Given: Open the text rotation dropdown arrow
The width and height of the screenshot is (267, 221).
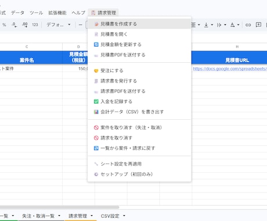Looking at the screenshot, I should [239, 25].
